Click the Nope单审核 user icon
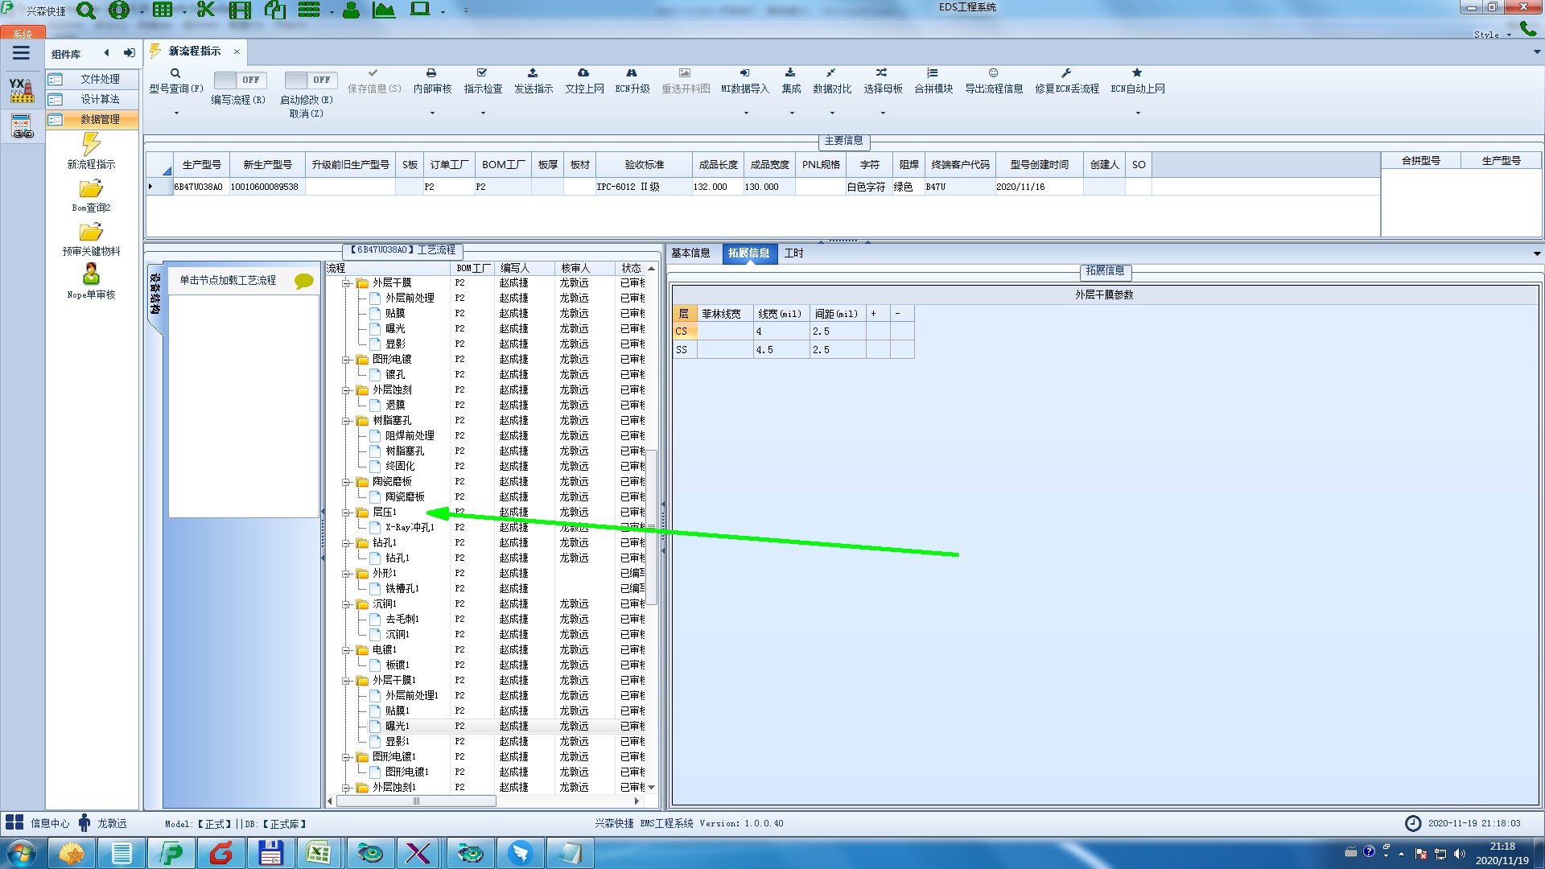Image resolution: width=1545 pixels, height=869 pixels. [91, 274]
